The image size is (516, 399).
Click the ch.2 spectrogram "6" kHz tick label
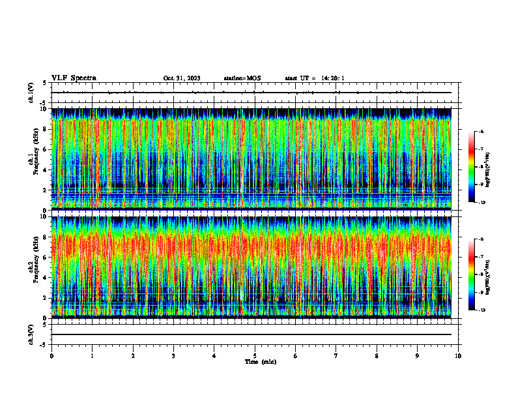point(45,258)
